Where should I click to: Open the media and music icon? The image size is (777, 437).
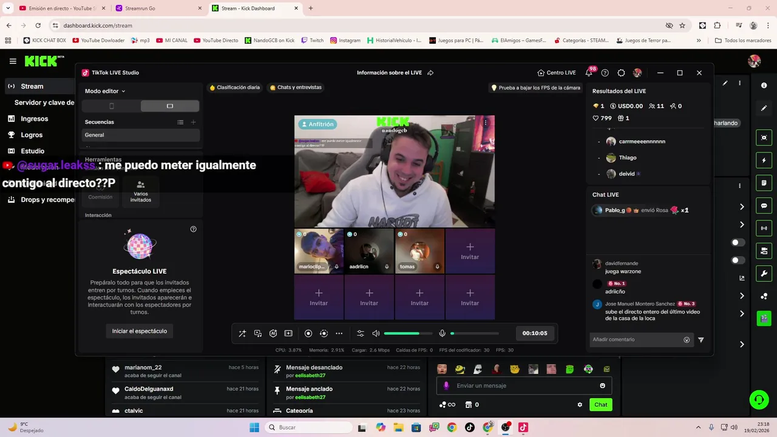tap(258, 333)
